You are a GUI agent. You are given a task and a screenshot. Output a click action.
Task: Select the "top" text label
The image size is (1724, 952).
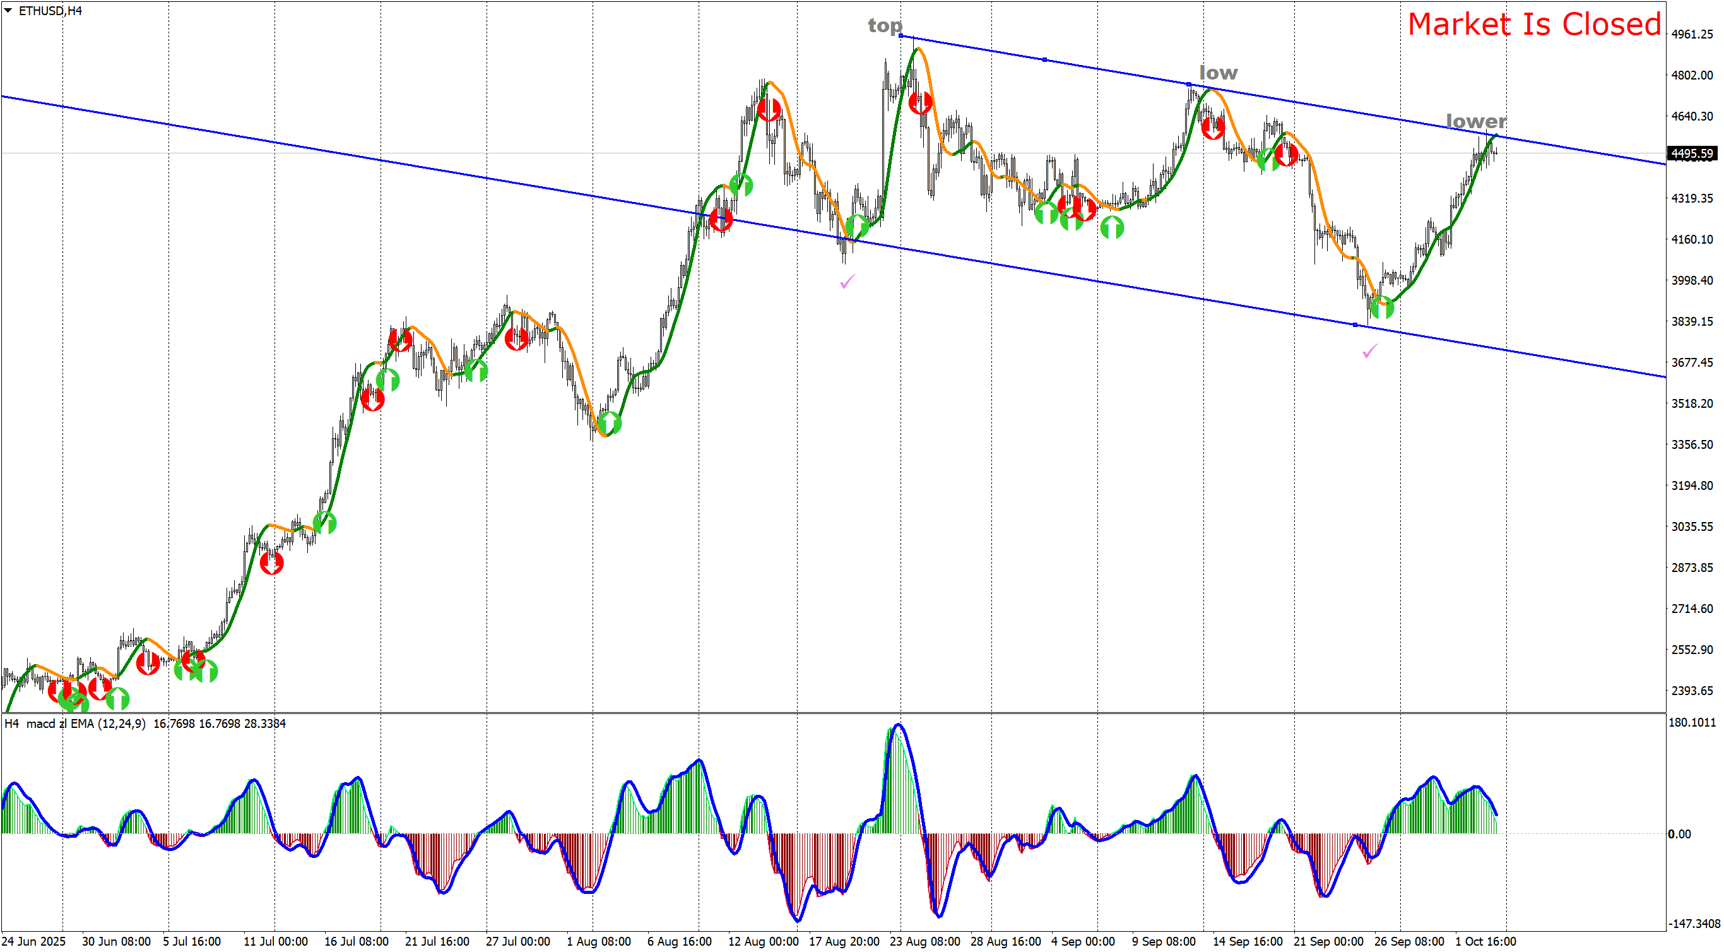[885, 25]
